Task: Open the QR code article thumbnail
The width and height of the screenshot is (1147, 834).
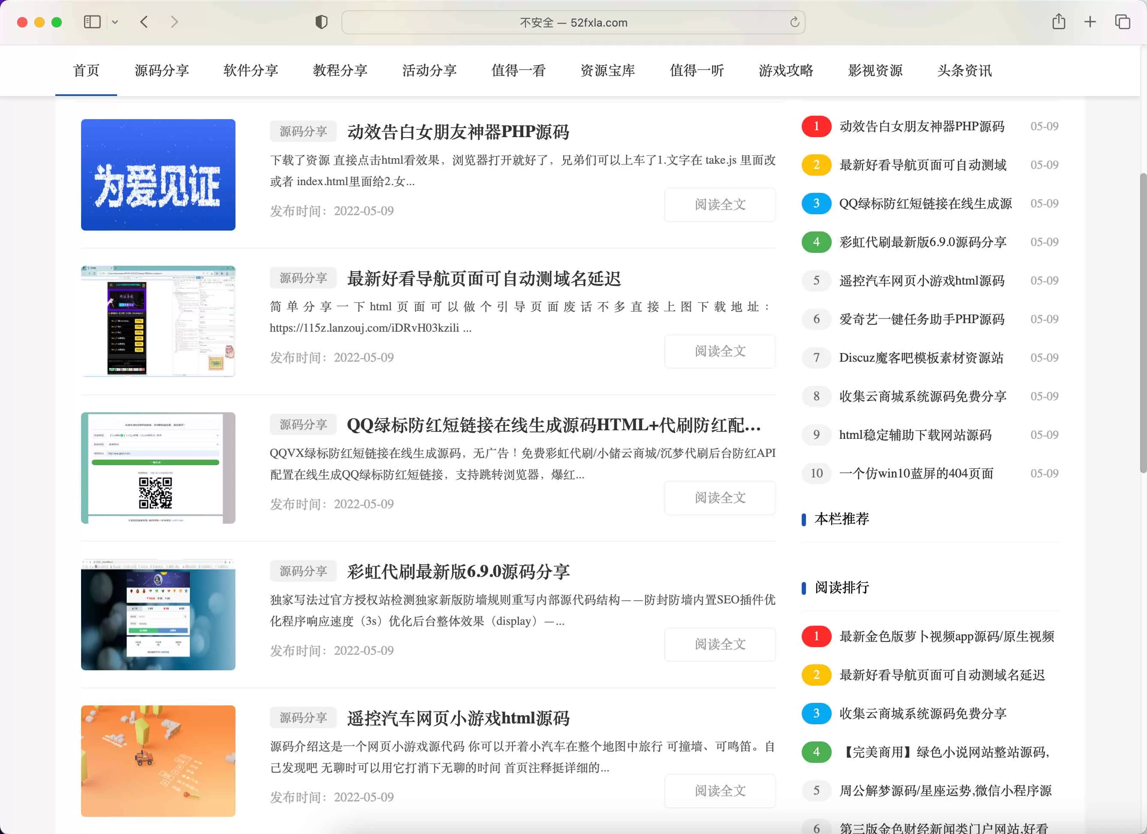Action: coord(158,468)
